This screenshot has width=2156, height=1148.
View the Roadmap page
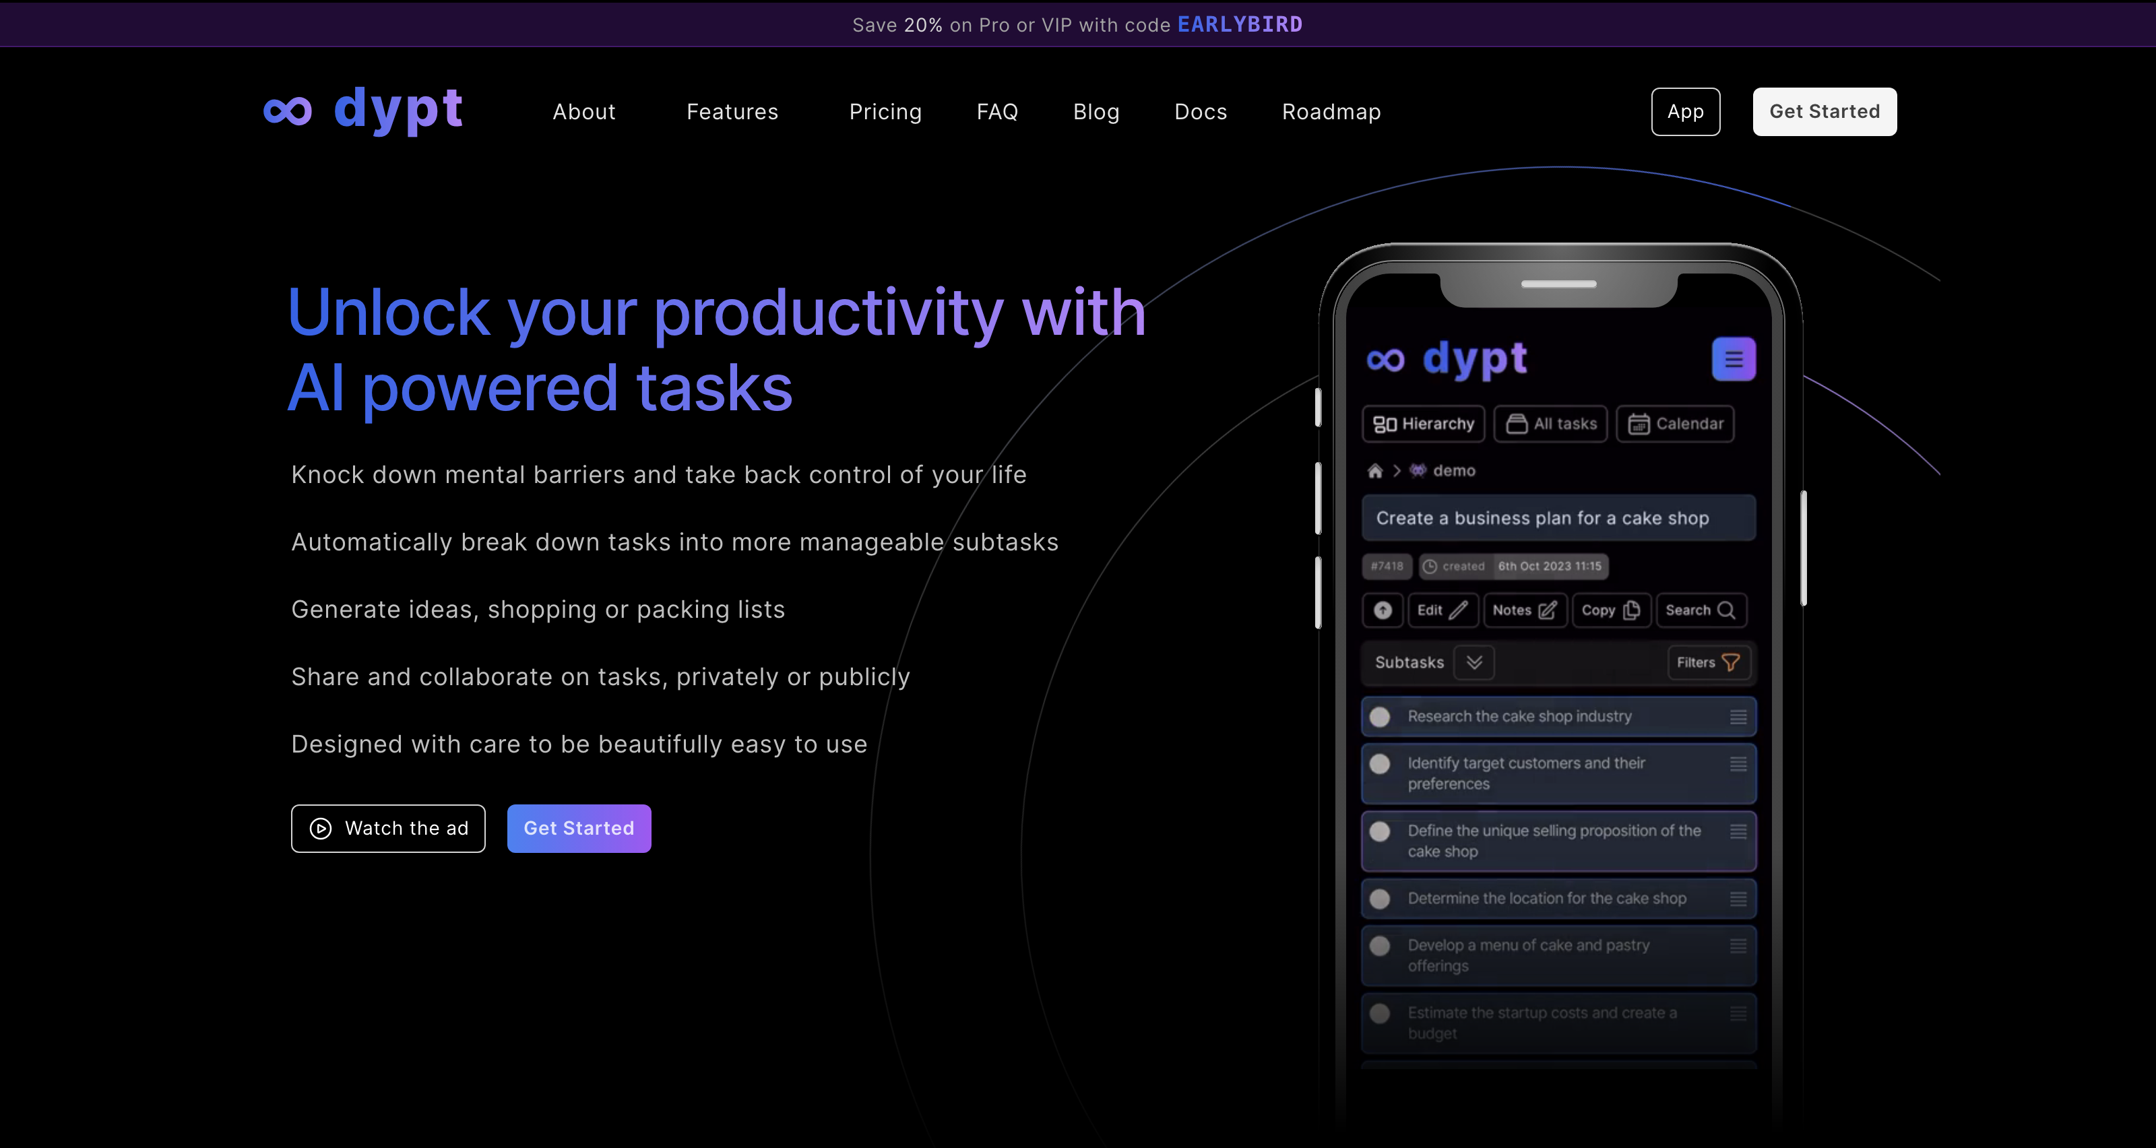[1331, 112]
